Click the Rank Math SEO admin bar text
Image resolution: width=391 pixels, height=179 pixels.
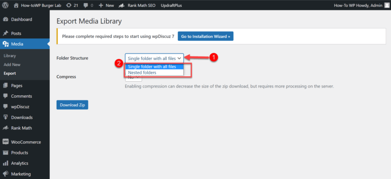(x=141, y=5)
